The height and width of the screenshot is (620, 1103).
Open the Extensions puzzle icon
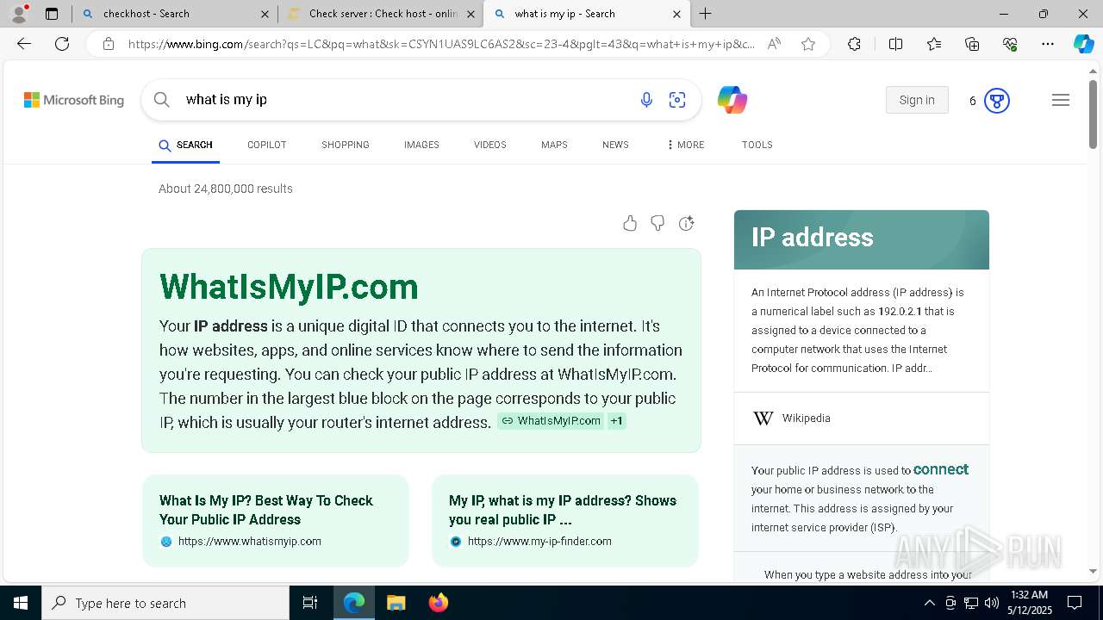854,44
